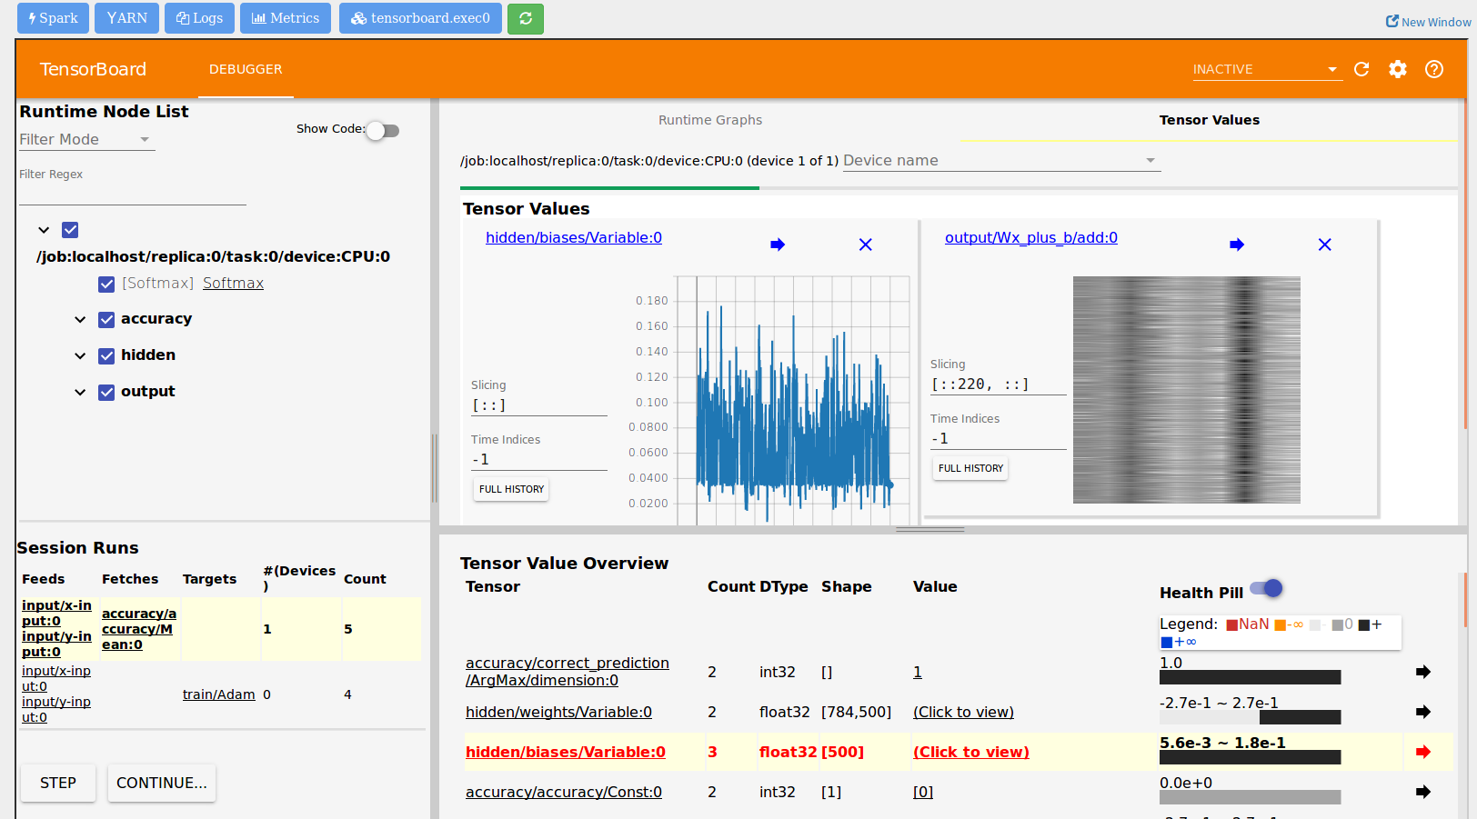This screenshot has height=819, width=1477.
Task: Uncheck the output node checkbox
Action: coord(106,392)
